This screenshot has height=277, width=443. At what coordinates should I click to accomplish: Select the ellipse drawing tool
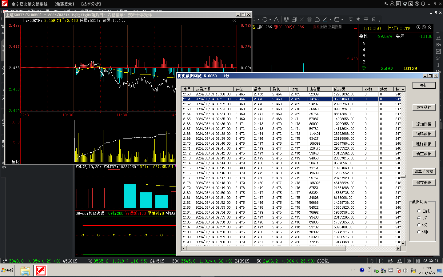265,19
